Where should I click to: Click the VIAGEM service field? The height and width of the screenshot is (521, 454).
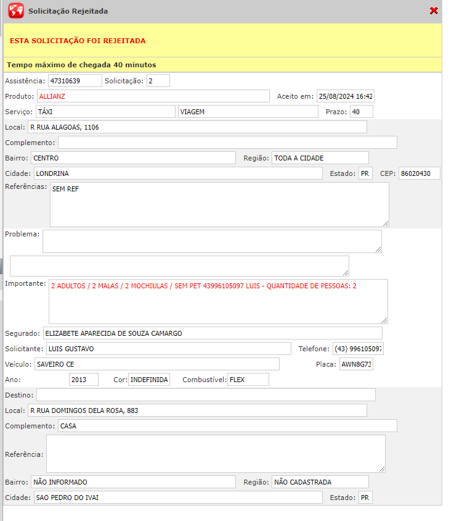pyautogui.click(x=248, y=112)
